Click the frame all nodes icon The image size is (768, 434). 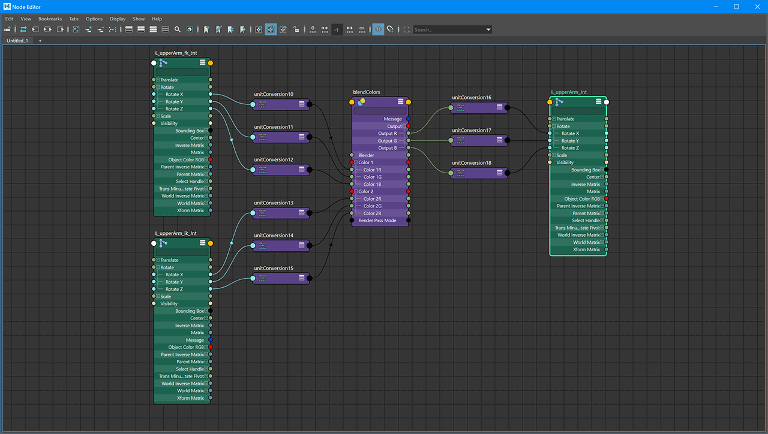tap(76, 29)
